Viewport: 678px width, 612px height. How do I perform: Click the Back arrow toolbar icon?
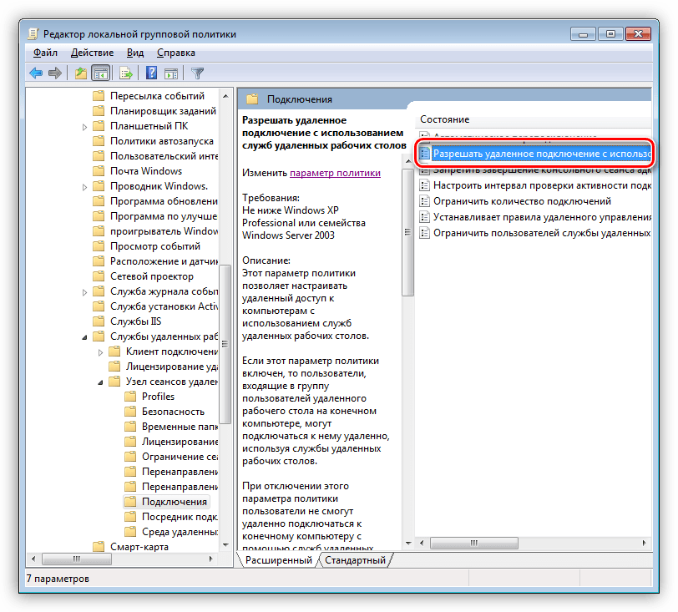tap(36, 73)
